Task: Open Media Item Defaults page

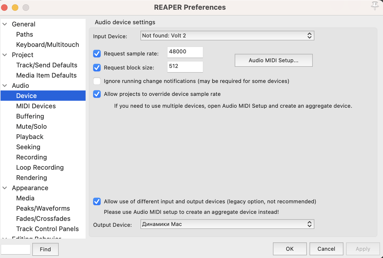Action: pyautogui.click(x=46, y=75)
